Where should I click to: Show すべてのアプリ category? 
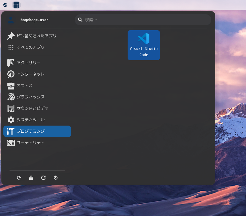click(37, 47)
